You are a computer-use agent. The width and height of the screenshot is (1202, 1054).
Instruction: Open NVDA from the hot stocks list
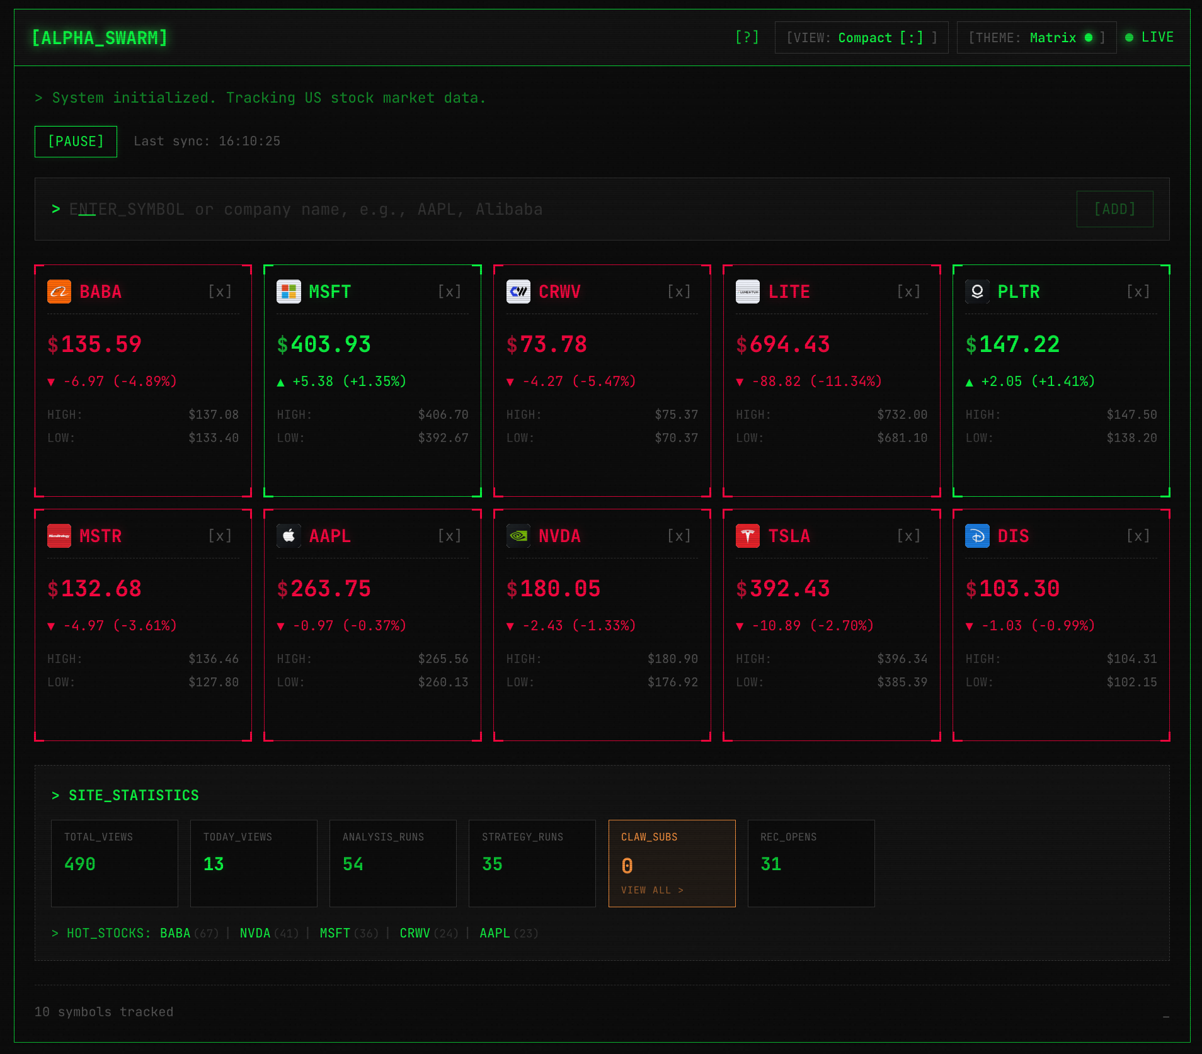[255, 933]
